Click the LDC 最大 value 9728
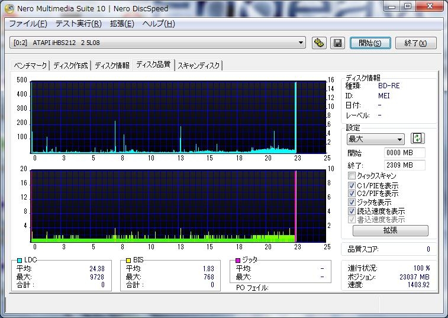This screenshot has width=448, height=318. point(97,277)
